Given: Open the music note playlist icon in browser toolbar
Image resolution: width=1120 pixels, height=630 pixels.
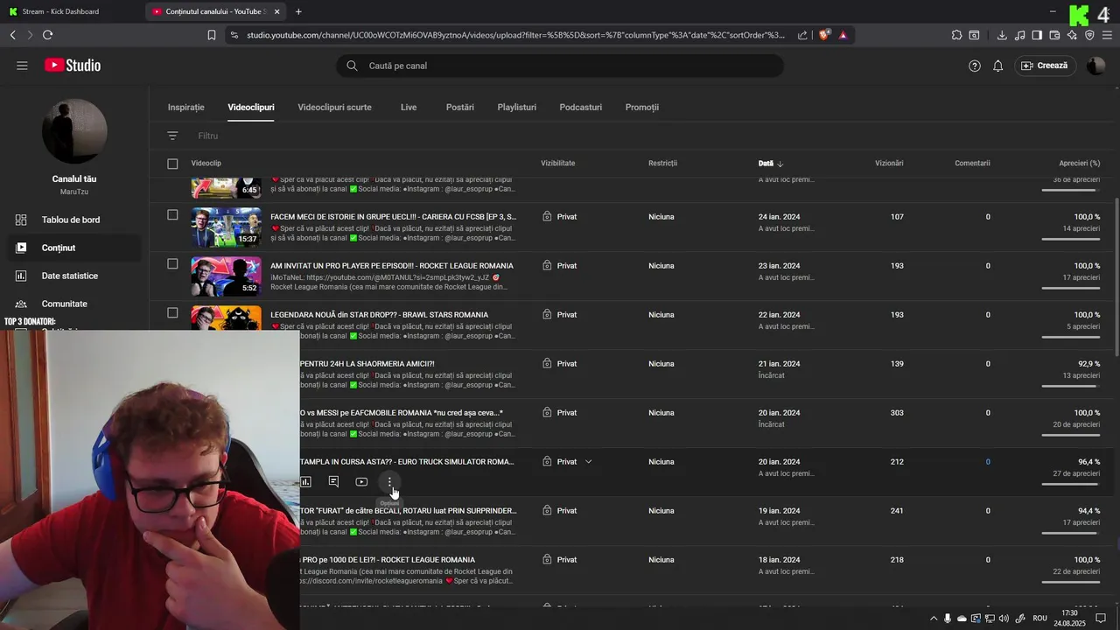Looking at the screenshot, I should pos(1019,35).
